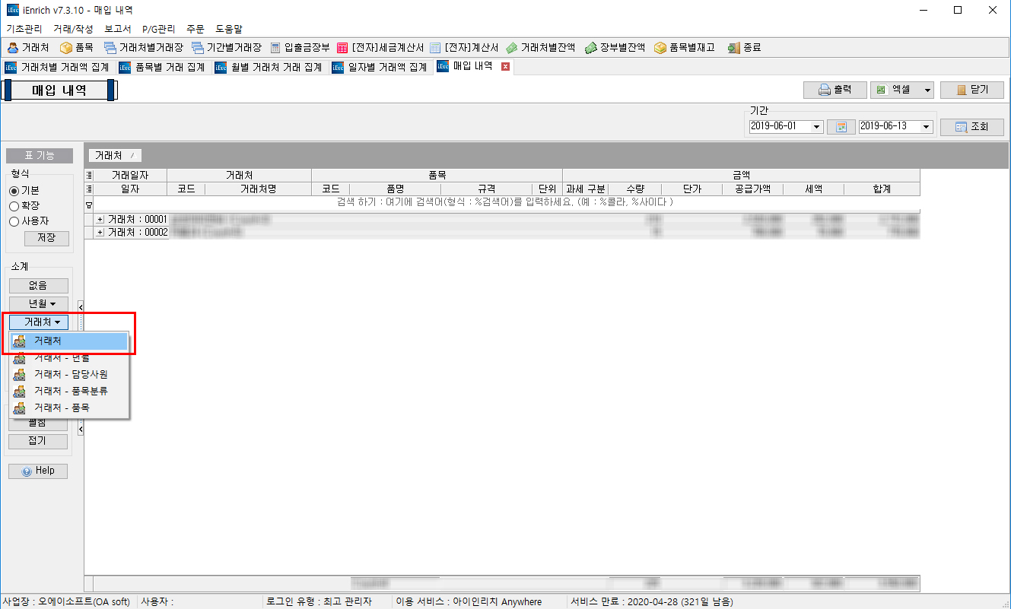Screen dimensions: 1011x609
Task: Click the 품목 toolbar icon
Action: [66, 48]
